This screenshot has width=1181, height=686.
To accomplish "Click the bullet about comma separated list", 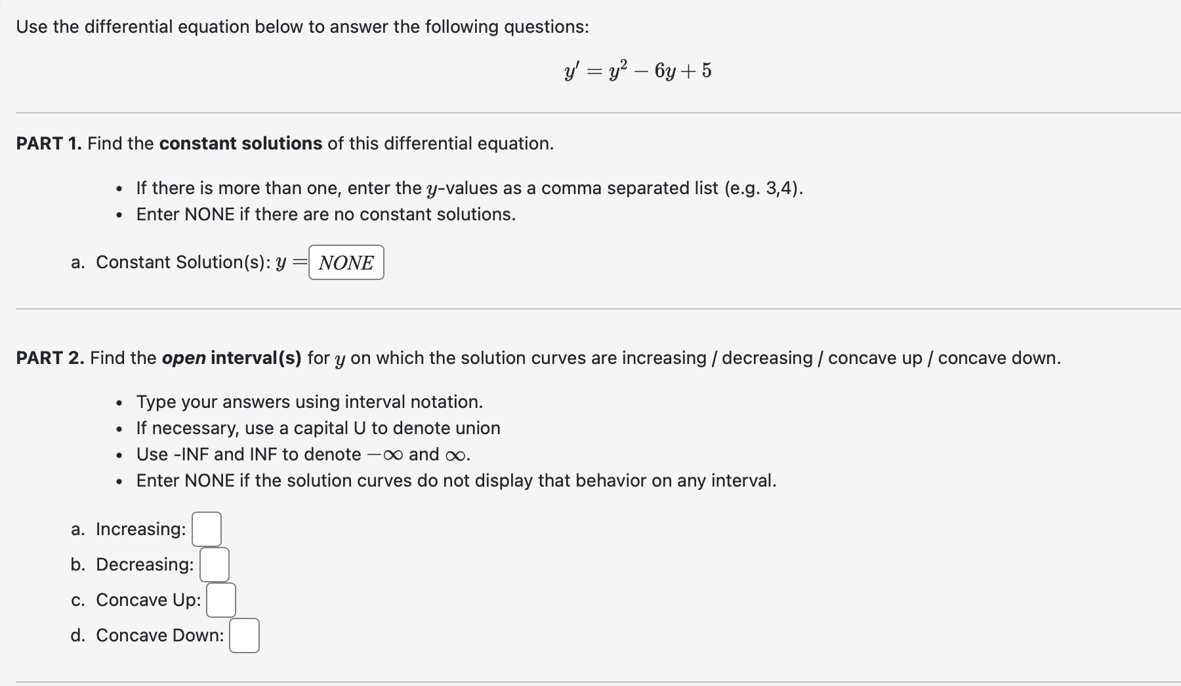I will (468, 188).
